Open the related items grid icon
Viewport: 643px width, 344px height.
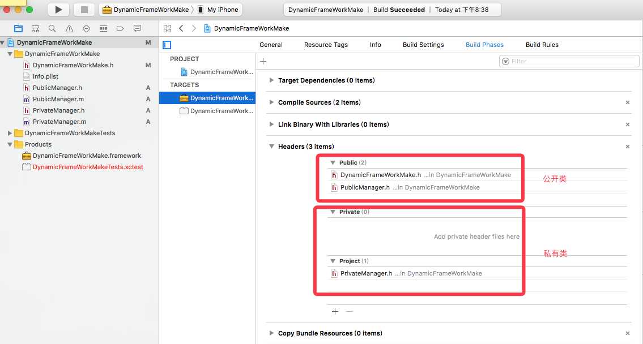(167, 28)
